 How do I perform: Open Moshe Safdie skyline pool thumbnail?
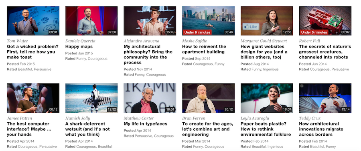(208, 21)
